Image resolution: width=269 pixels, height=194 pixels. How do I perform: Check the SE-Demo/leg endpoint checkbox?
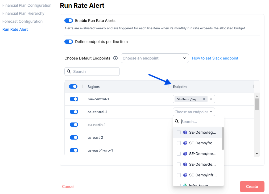(179, 132)
